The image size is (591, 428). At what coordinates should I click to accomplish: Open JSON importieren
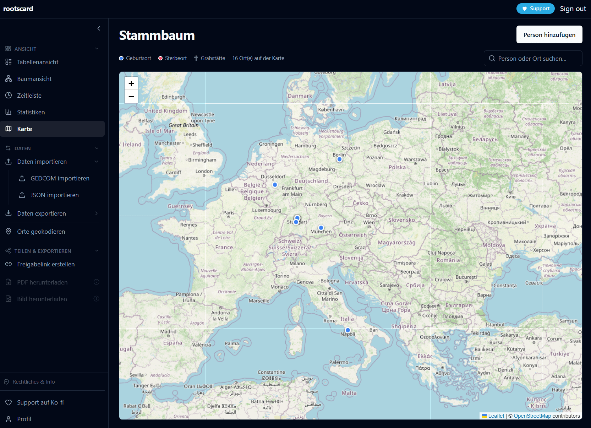[x=54, y=195]
